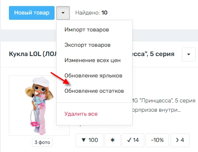Viewport: 198px width, 152px height.
Task: Click the asterisk icon button
Action: coord(112,140)
